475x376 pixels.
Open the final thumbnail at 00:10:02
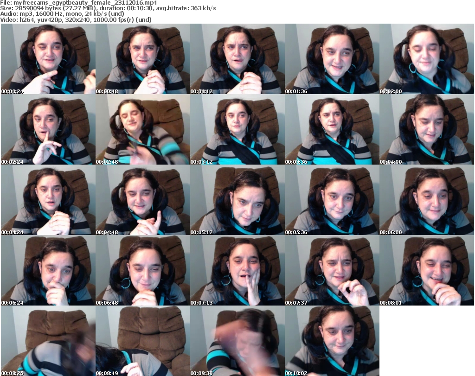pos(332,341)
